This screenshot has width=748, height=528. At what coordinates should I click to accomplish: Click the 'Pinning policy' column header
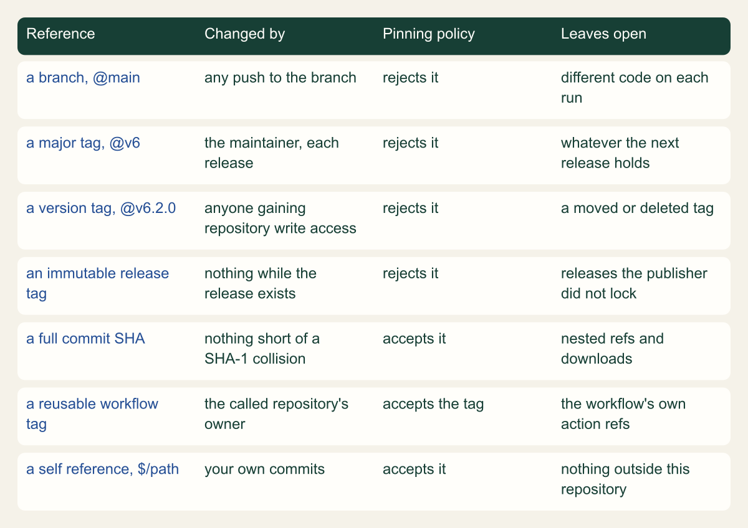click(x=429, y=34)
